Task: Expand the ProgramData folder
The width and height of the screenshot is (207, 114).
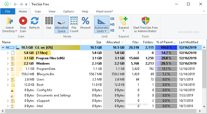Action: click(8, 69)
